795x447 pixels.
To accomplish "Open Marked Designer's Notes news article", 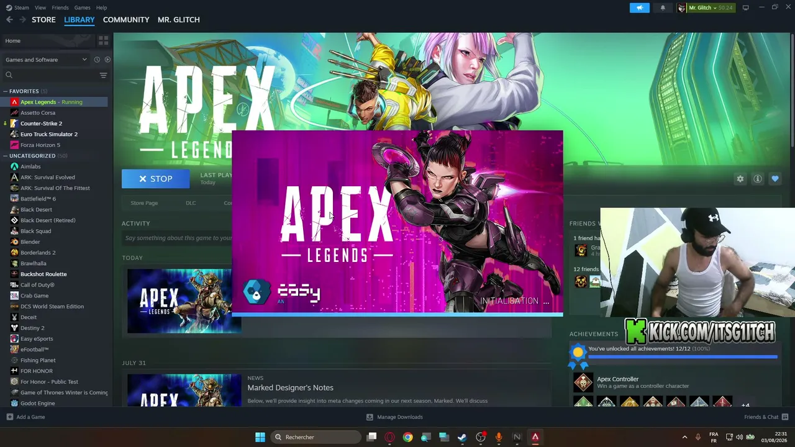I will tap(290, 387).
